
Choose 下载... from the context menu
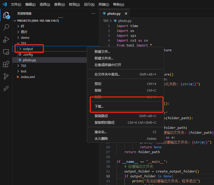pos(99,106)
